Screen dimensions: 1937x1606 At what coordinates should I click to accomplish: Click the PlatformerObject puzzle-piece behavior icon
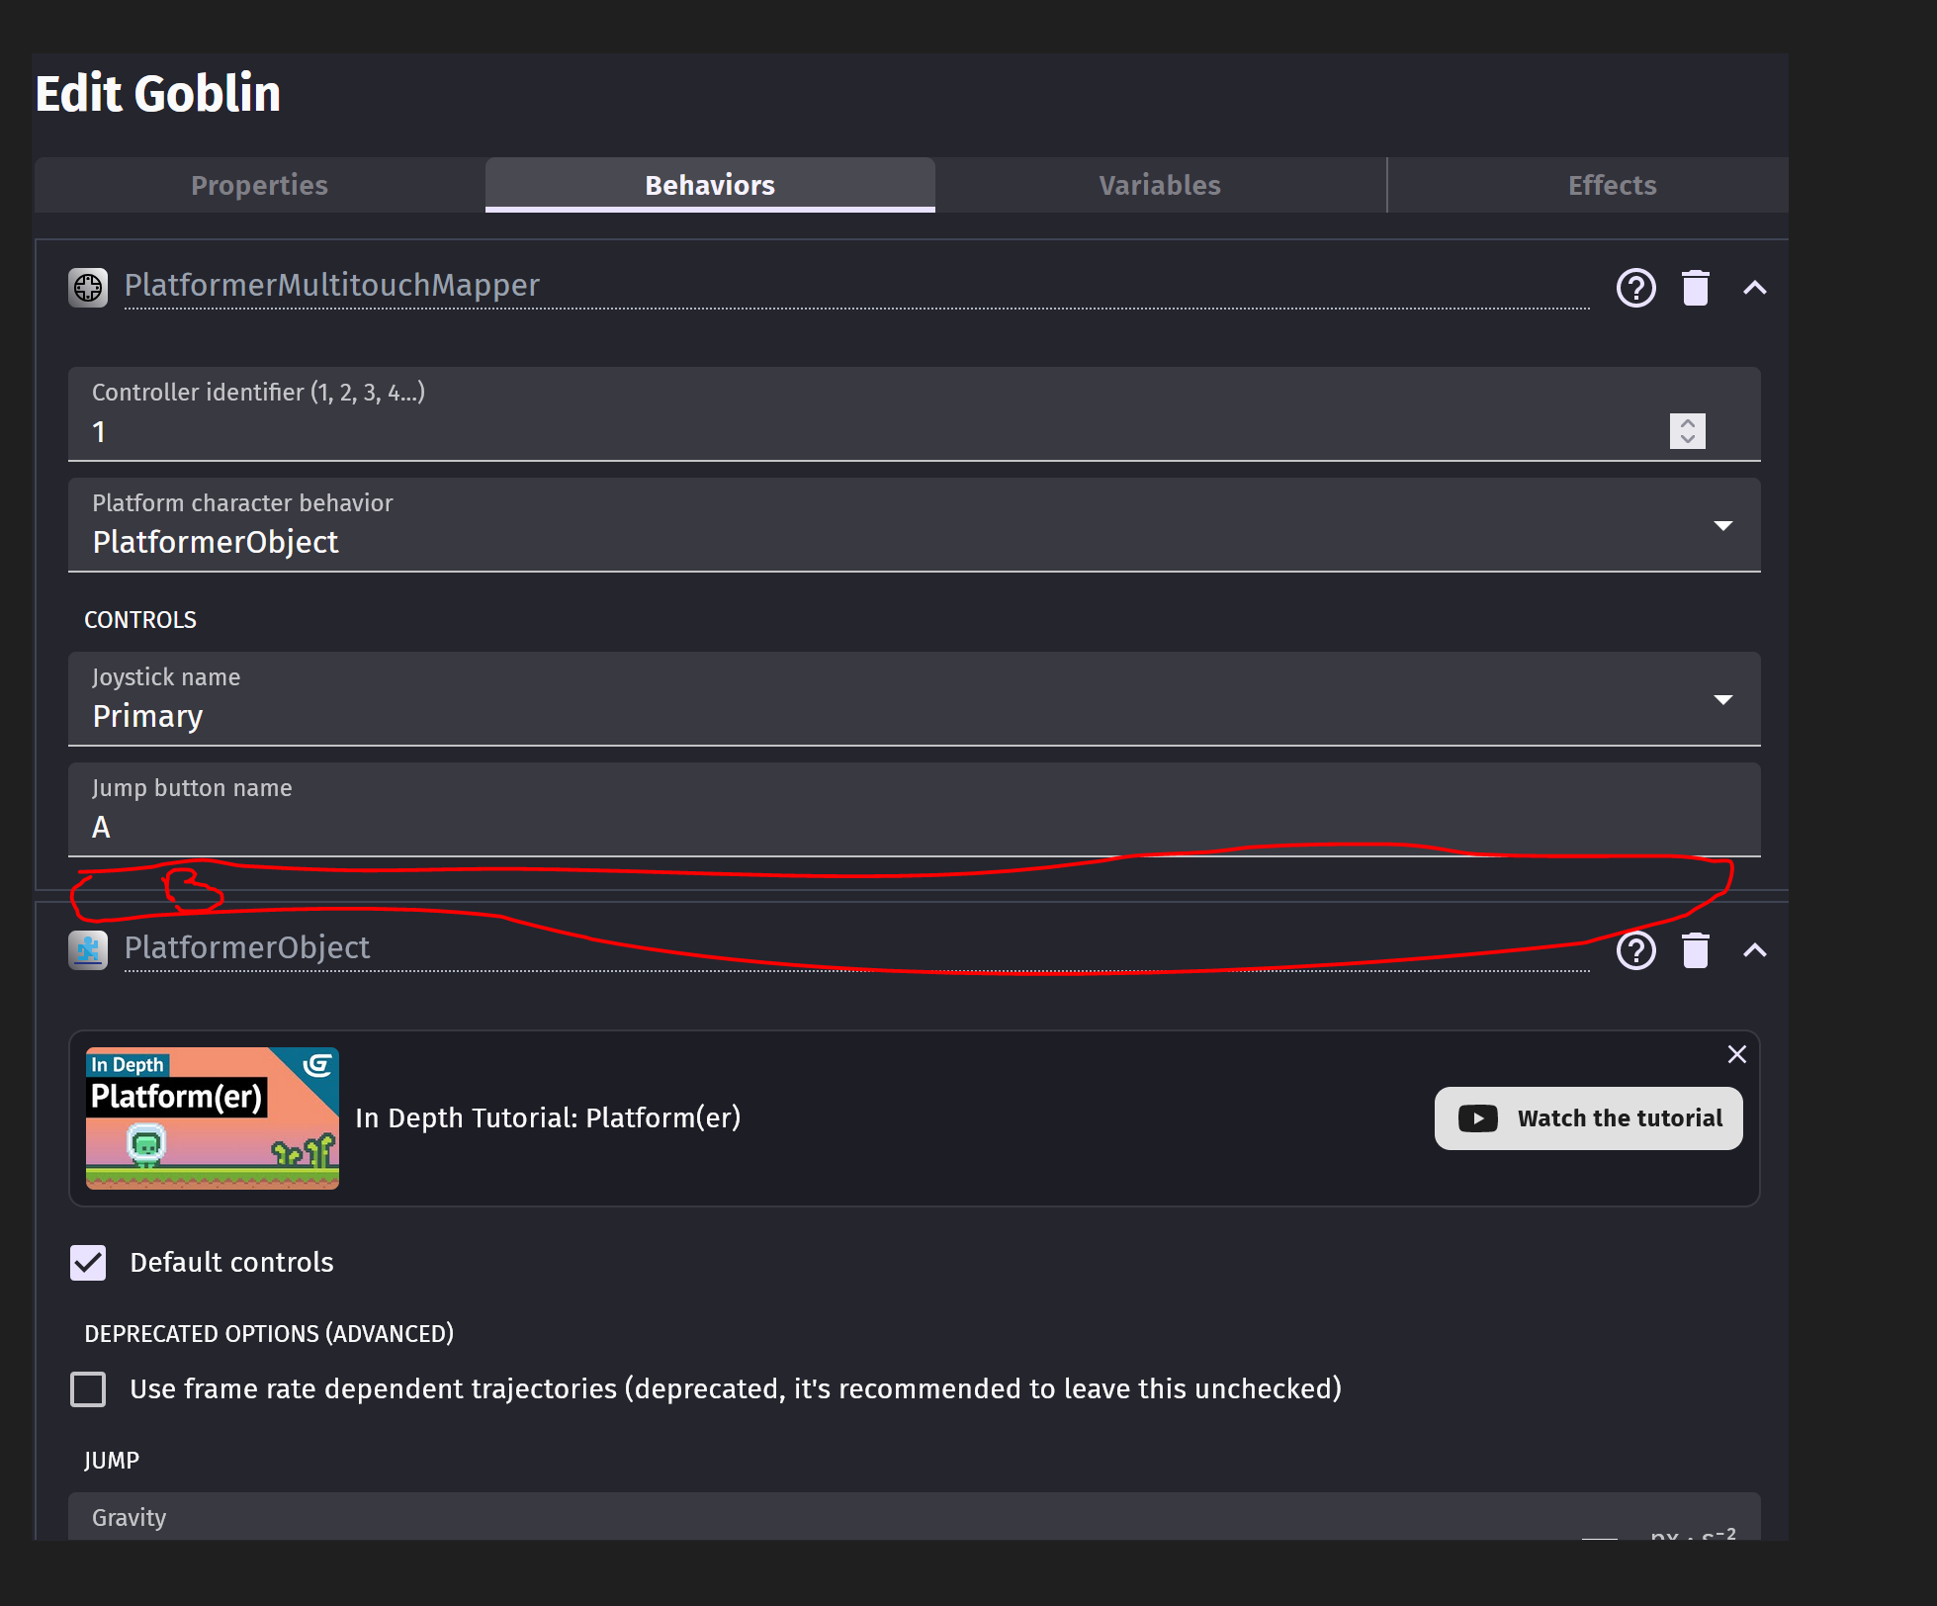[x=88, y=949]
